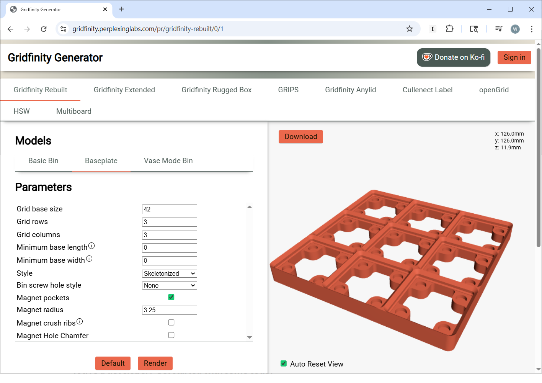Open a new browser tab
This screenshot has height=383, width=542.
pos(122,9)
